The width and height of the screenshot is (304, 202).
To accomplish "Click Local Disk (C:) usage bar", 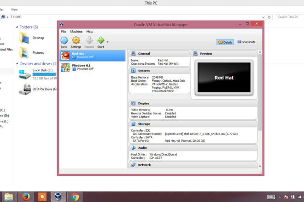I will click(45, 74).
